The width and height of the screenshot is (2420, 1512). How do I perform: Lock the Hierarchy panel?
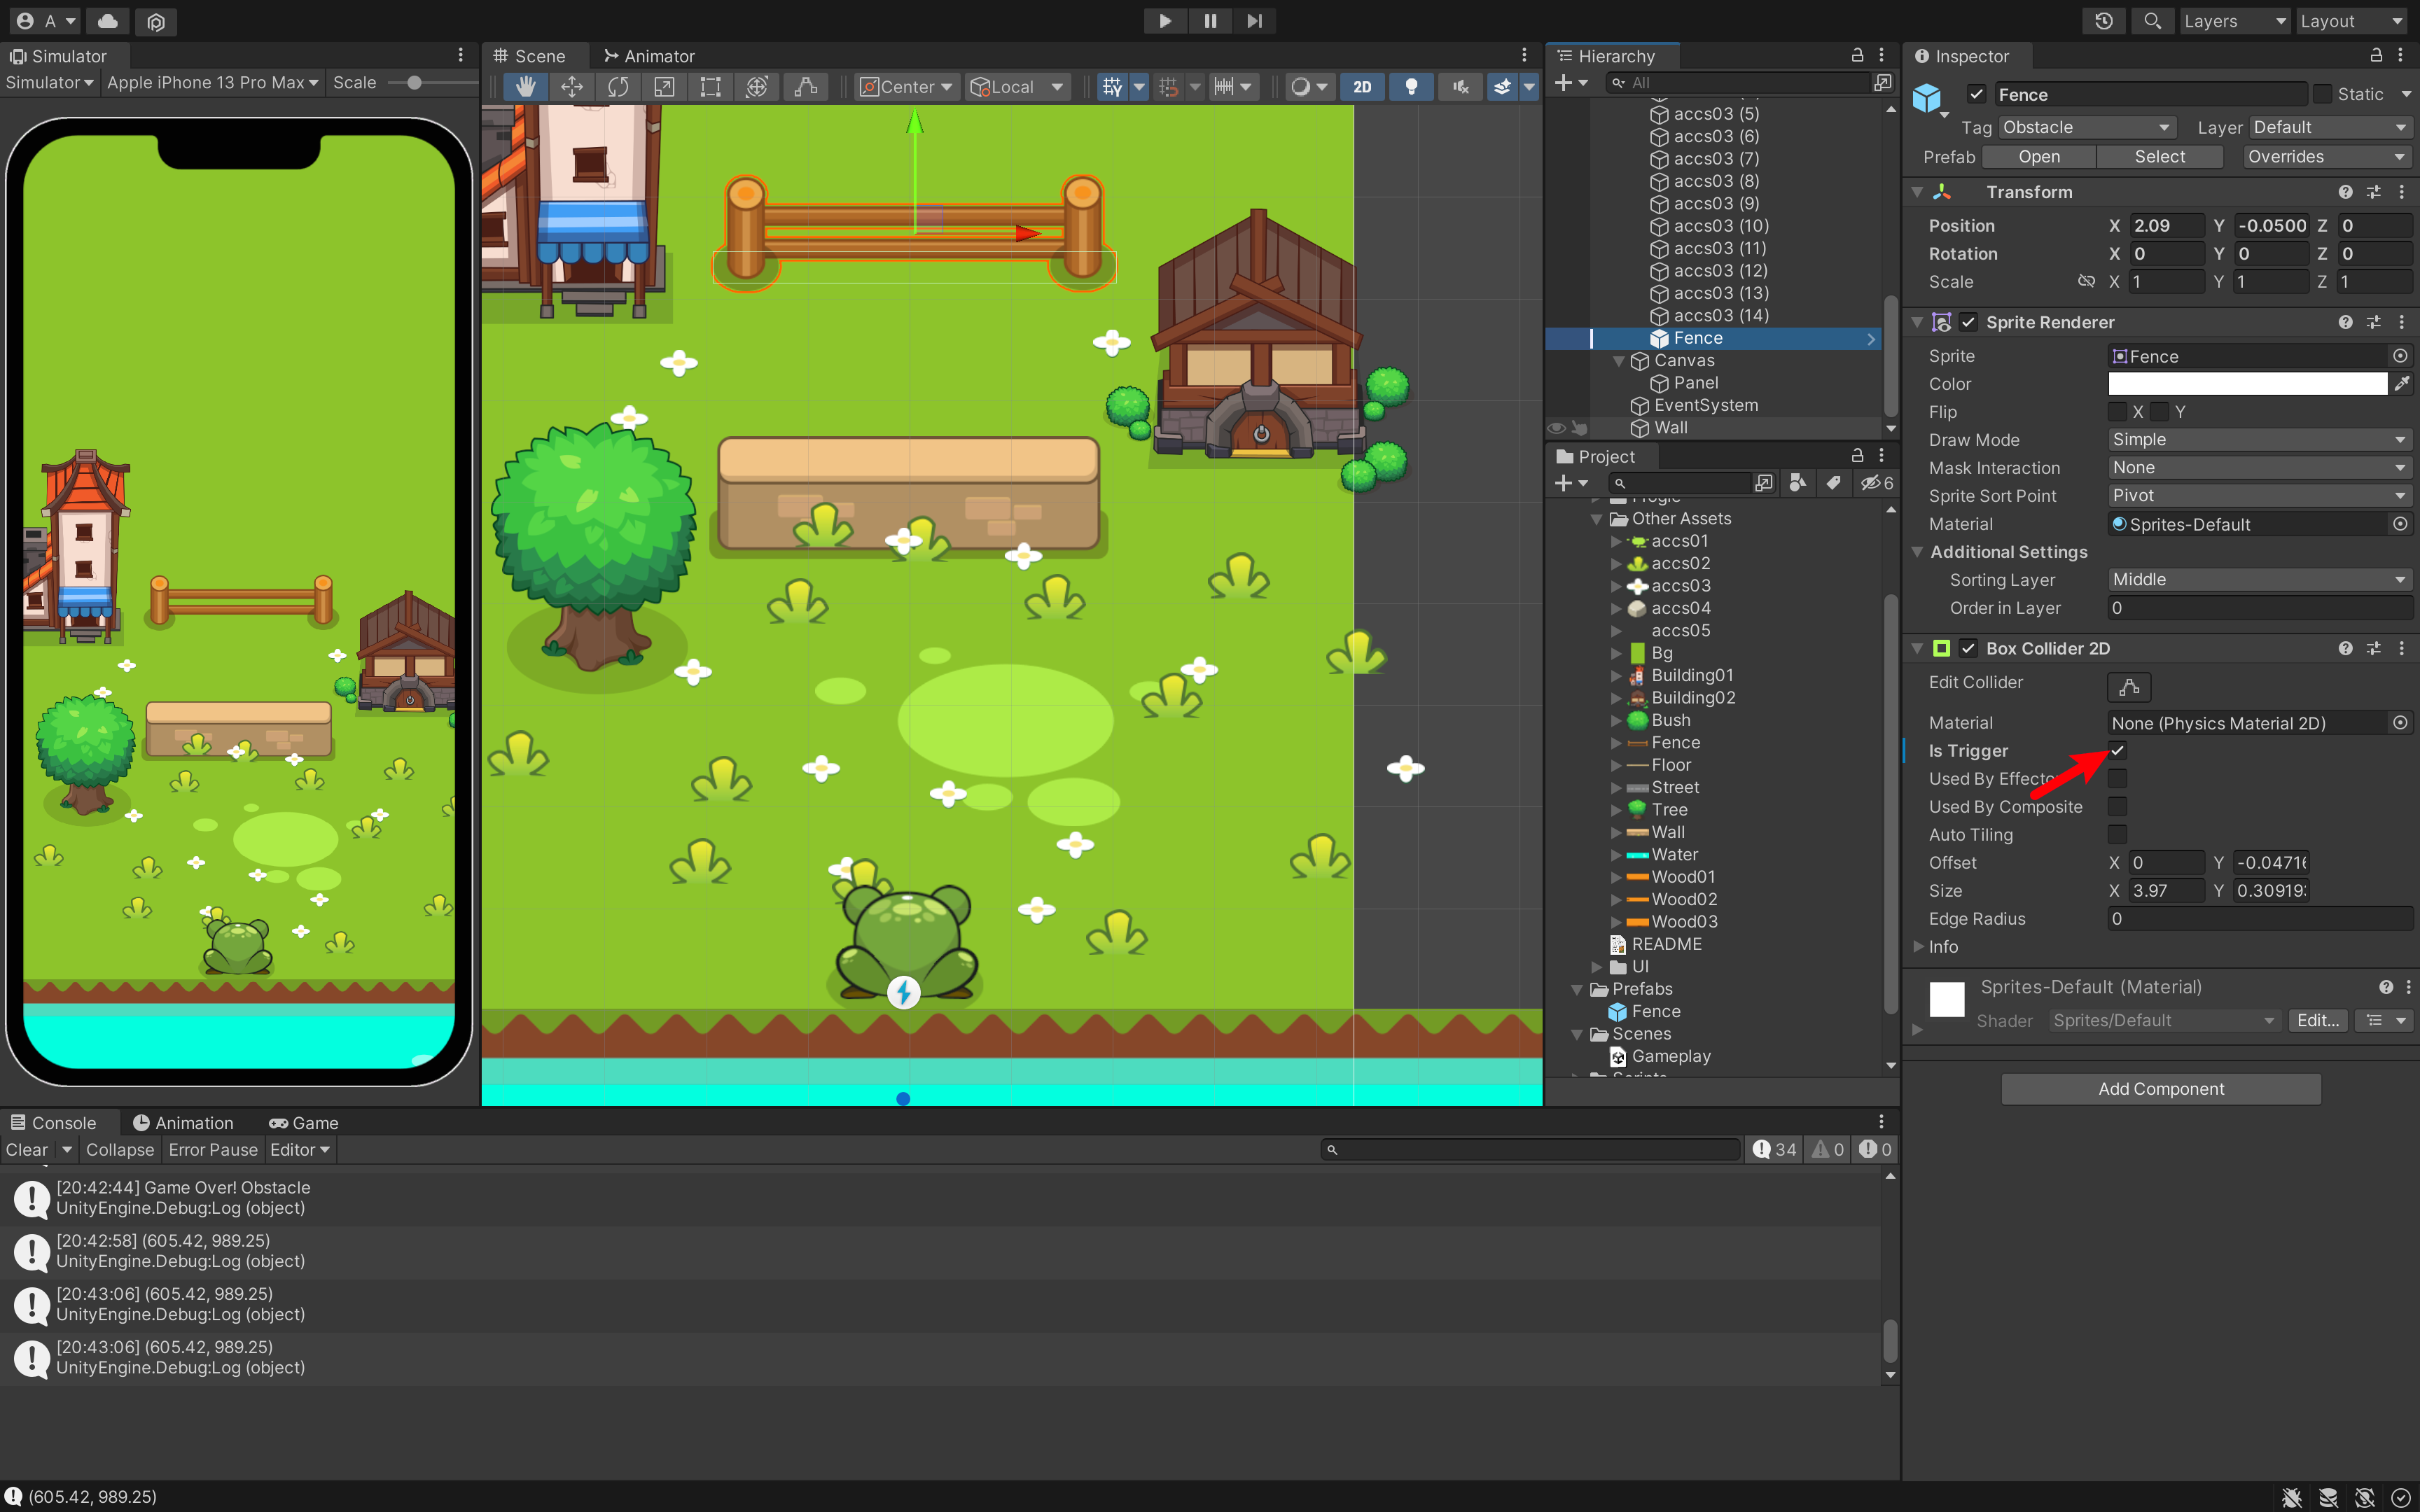(x=1857, y=56)
